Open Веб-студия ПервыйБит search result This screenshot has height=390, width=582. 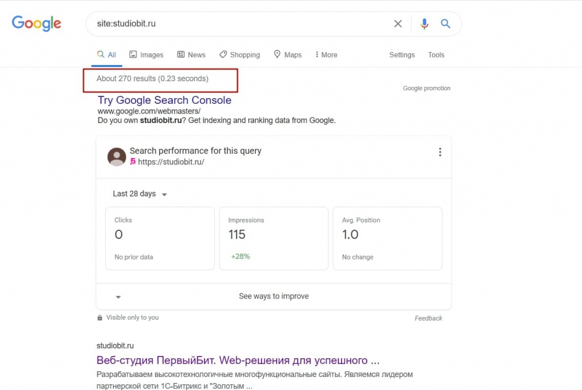click(x=238, y=360)
